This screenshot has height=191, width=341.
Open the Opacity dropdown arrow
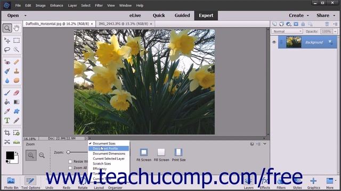pos(335,31)
